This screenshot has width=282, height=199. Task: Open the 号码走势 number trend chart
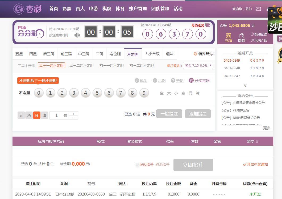point(208,25)
